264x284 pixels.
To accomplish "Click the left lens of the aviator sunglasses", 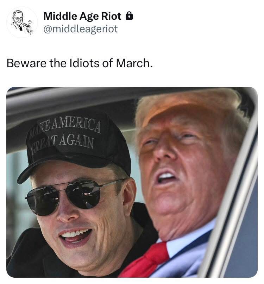I will click(x=43, y=201).
